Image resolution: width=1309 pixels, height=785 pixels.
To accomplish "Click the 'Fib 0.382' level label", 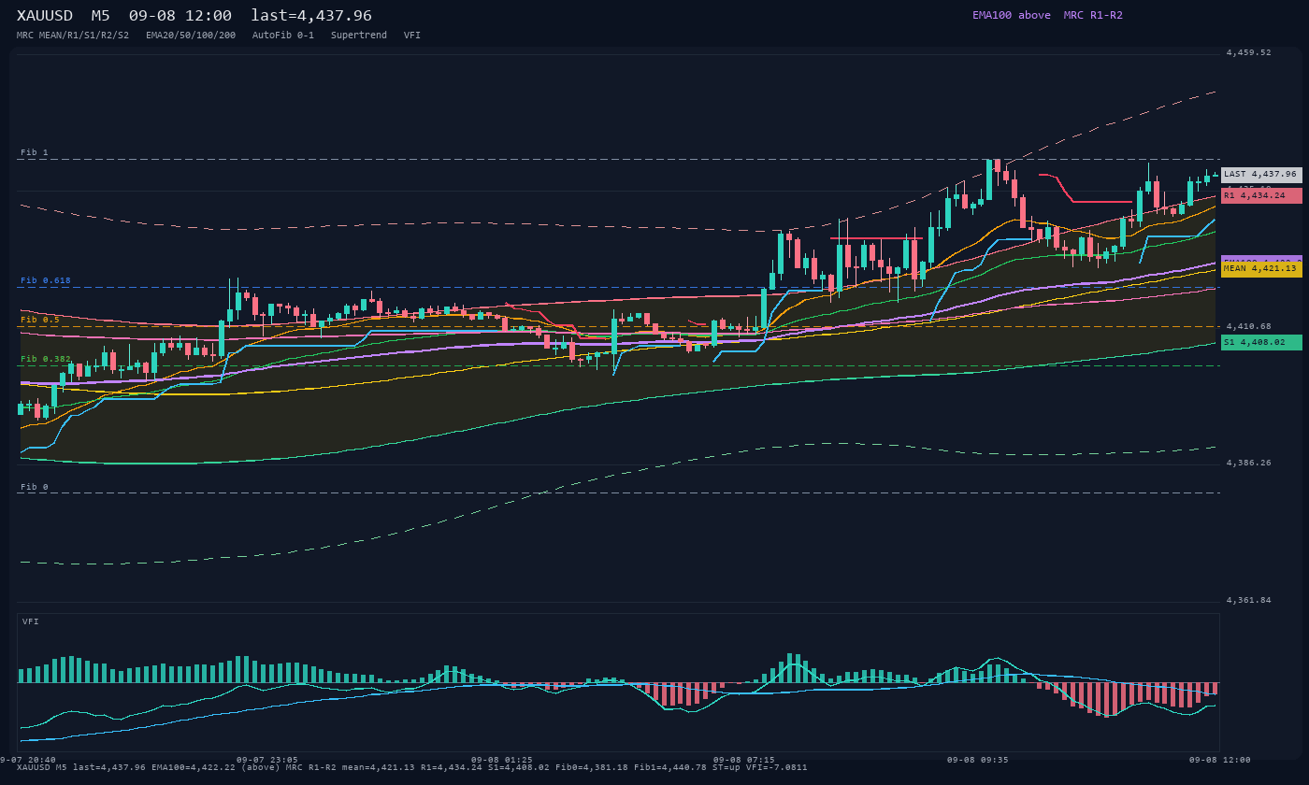I will coord(46,359).
